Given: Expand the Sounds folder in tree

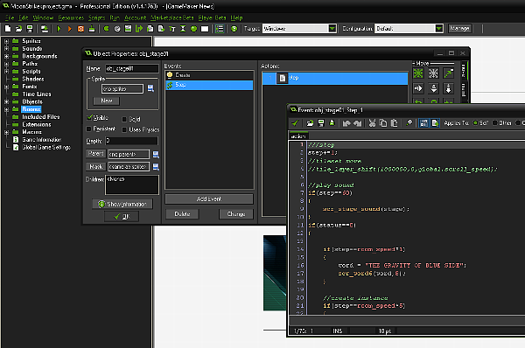Looking at the screenshot, I should (6, 49).
